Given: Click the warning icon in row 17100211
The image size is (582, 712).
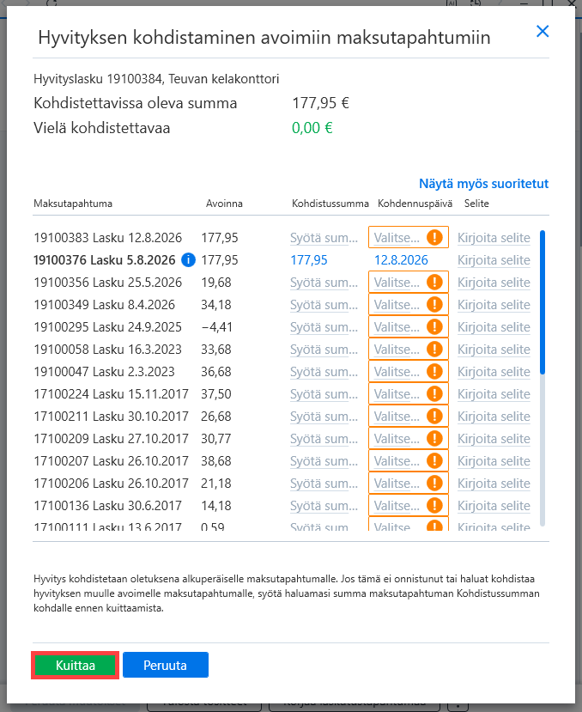Looking at the screenshot, I should tap(434, 416).
